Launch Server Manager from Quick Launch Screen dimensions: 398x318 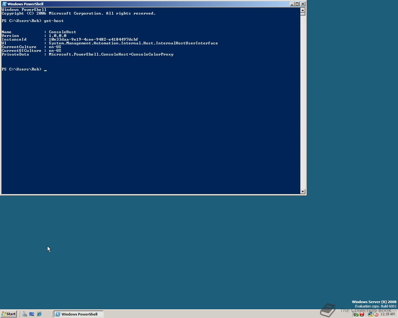[x=25, y=314]
